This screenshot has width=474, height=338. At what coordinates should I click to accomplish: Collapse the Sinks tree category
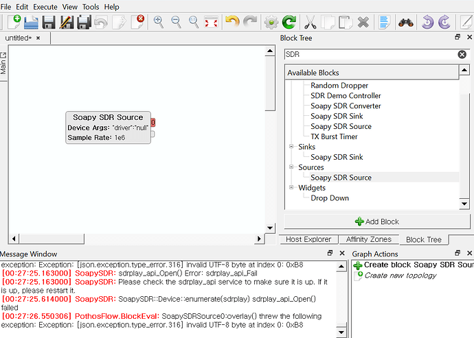coord(291,146)
